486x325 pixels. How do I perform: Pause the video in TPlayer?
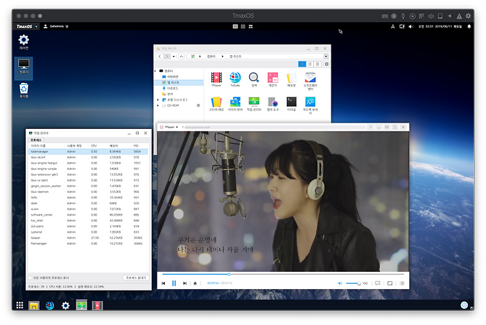(174, 283)
